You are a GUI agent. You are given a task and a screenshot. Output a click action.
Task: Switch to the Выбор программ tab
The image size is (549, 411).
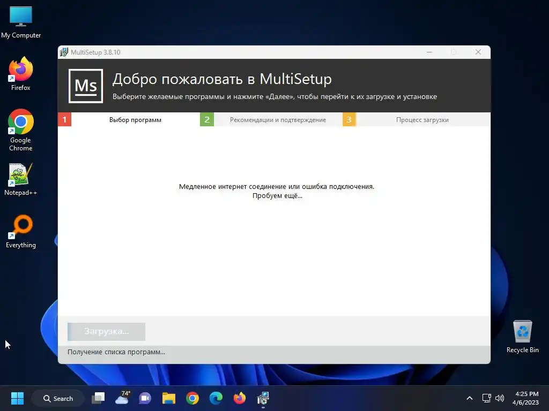[x=135, y=119]
